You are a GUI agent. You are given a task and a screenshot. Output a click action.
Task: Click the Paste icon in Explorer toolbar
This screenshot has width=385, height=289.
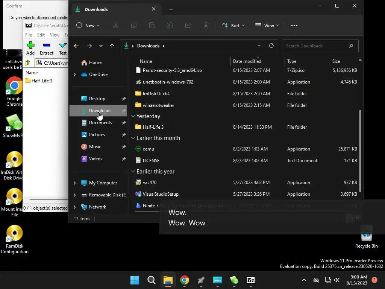tap(152, 25)
